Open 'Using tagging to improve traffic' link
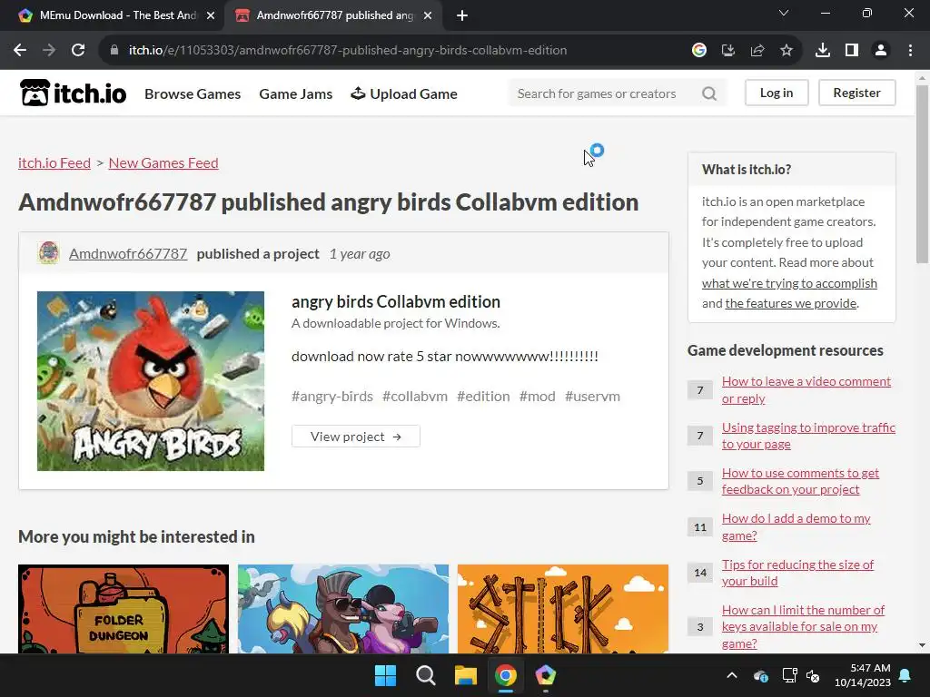 pos(808,436)
